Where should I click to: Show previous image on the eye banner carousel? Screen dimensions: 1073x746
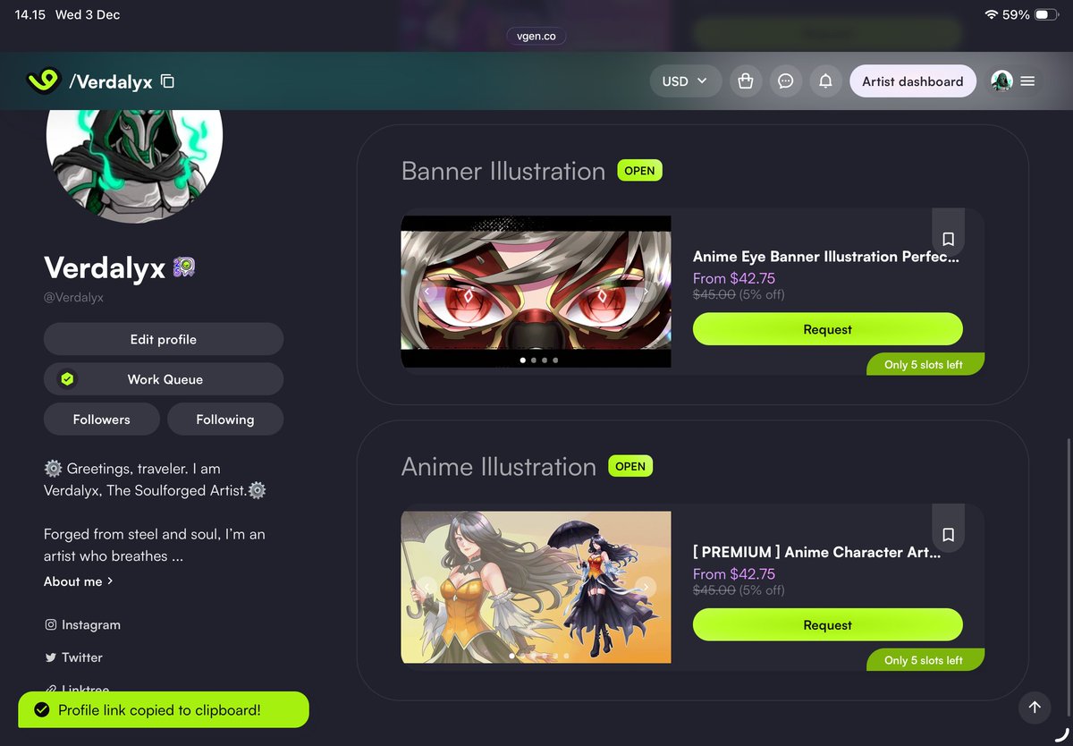coord(427,292)
